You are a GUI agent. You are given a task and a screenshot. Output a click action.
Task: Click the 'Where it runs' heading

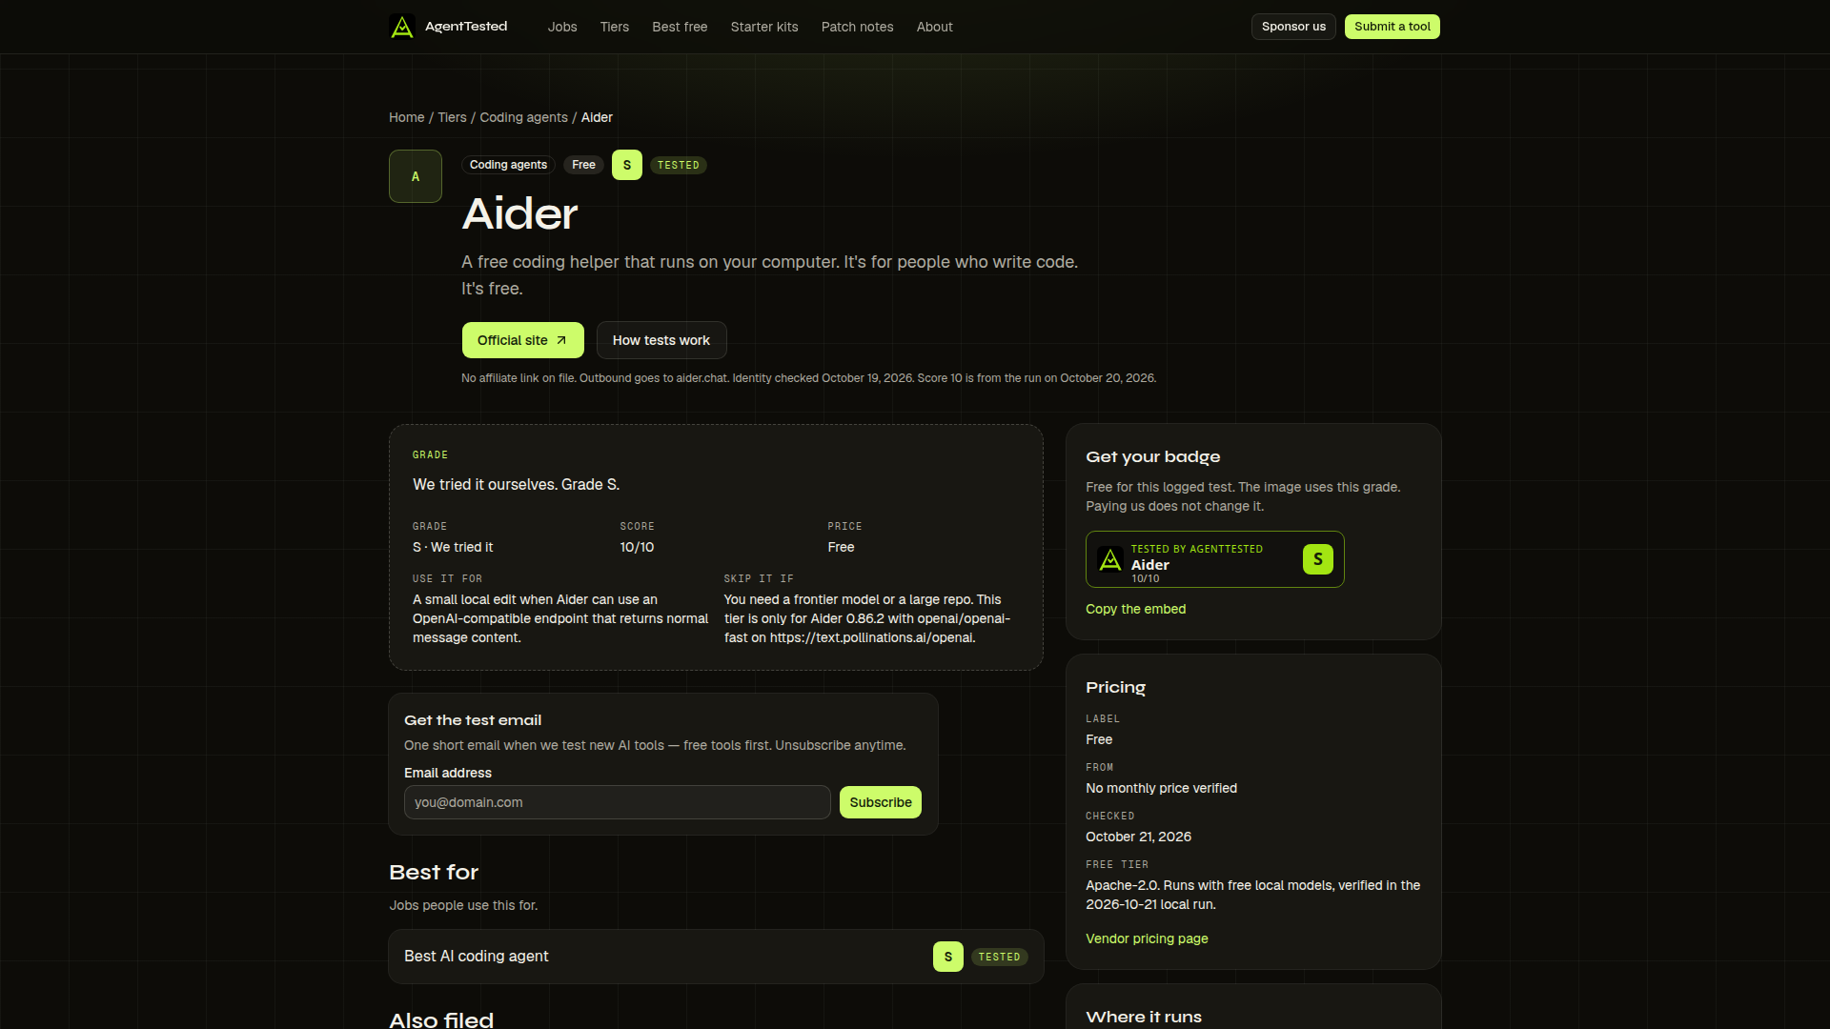click(x=1144, y=1017)
